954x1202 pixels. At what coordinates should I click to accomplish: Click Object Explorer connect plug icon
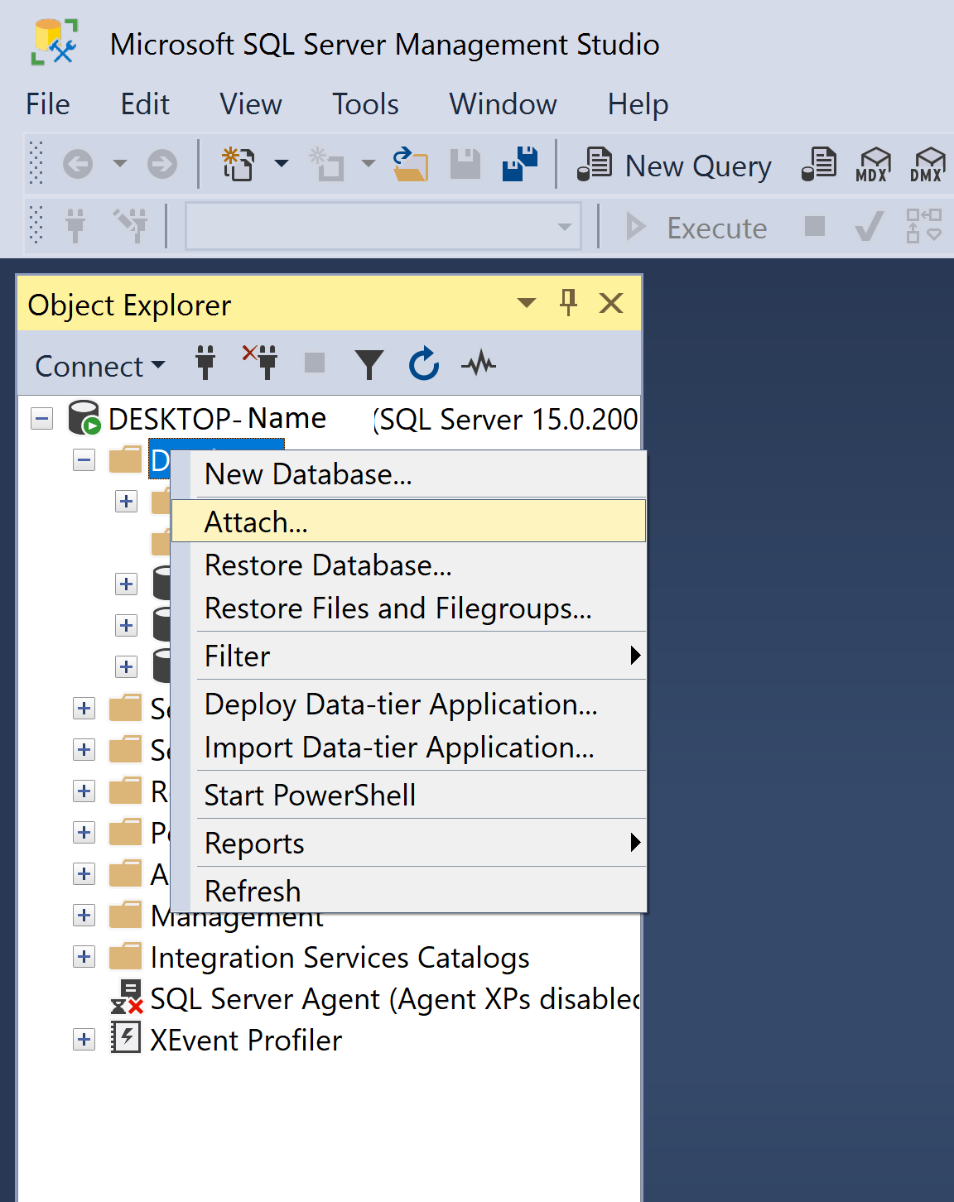click(205, 363)
